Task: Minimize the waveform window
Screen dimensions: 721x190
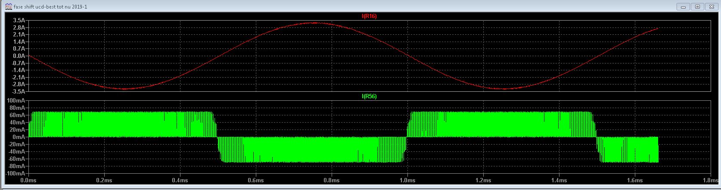Action: click(684, 7)
